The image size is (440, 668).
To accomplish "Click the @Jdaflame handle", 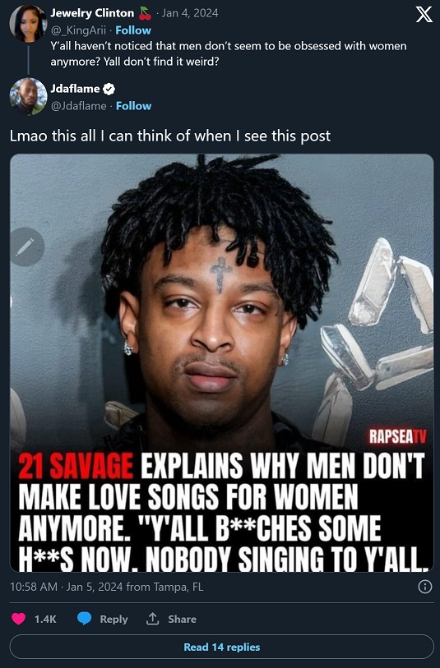I will tap(78, 106).
